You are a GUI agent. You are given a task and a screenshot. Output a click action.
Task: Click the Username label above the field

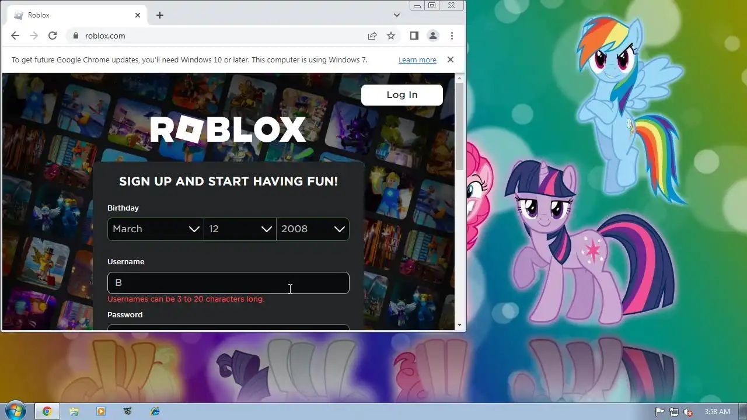tap(126, 262)
